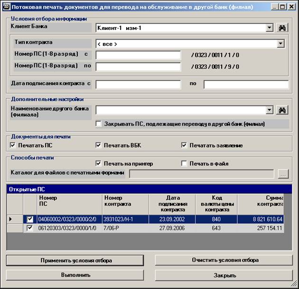Open Наименование другого банка dropdown

coord(270,110)
